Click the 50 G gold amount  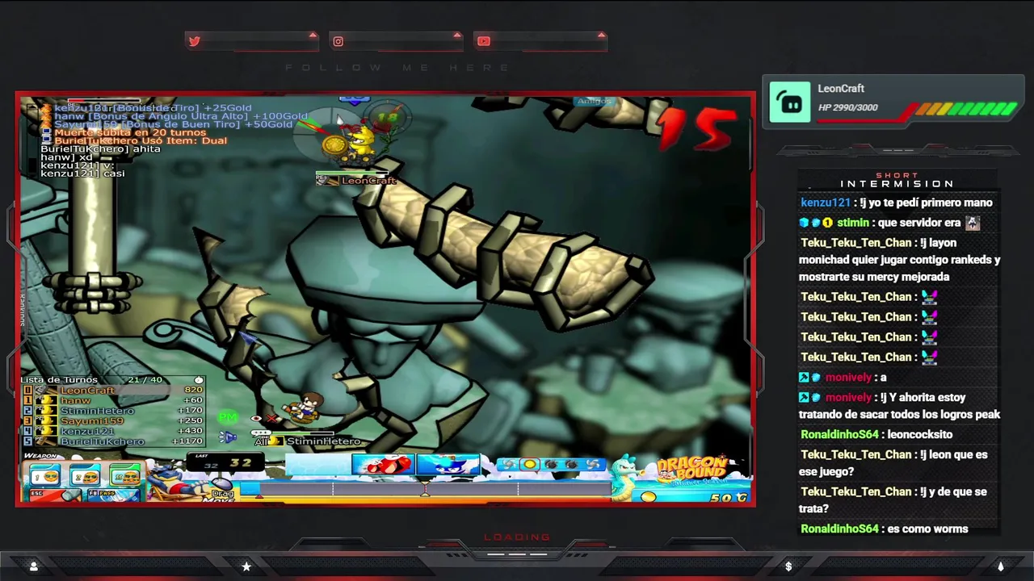pos(729,498)
